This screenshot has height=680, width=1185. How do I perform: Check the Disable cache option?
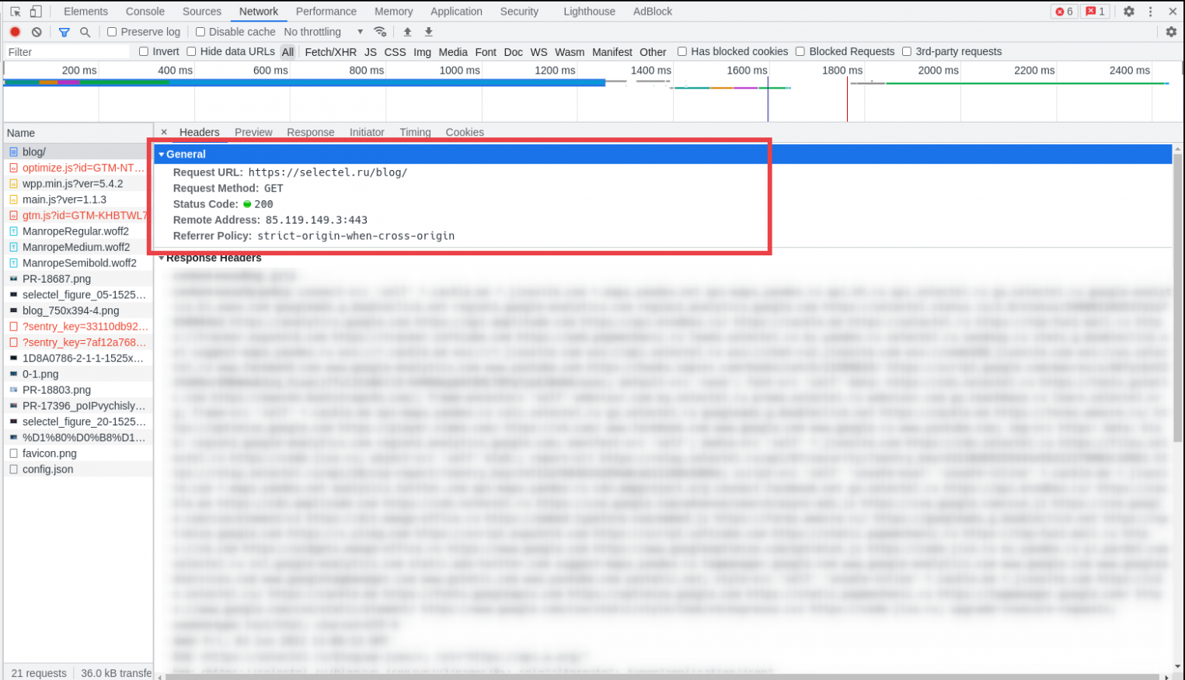tap(200, 32)
